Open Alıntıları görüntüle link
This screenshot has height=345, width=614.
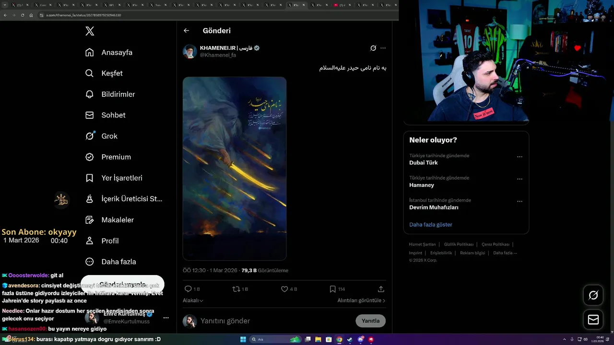tap(361, 300)
